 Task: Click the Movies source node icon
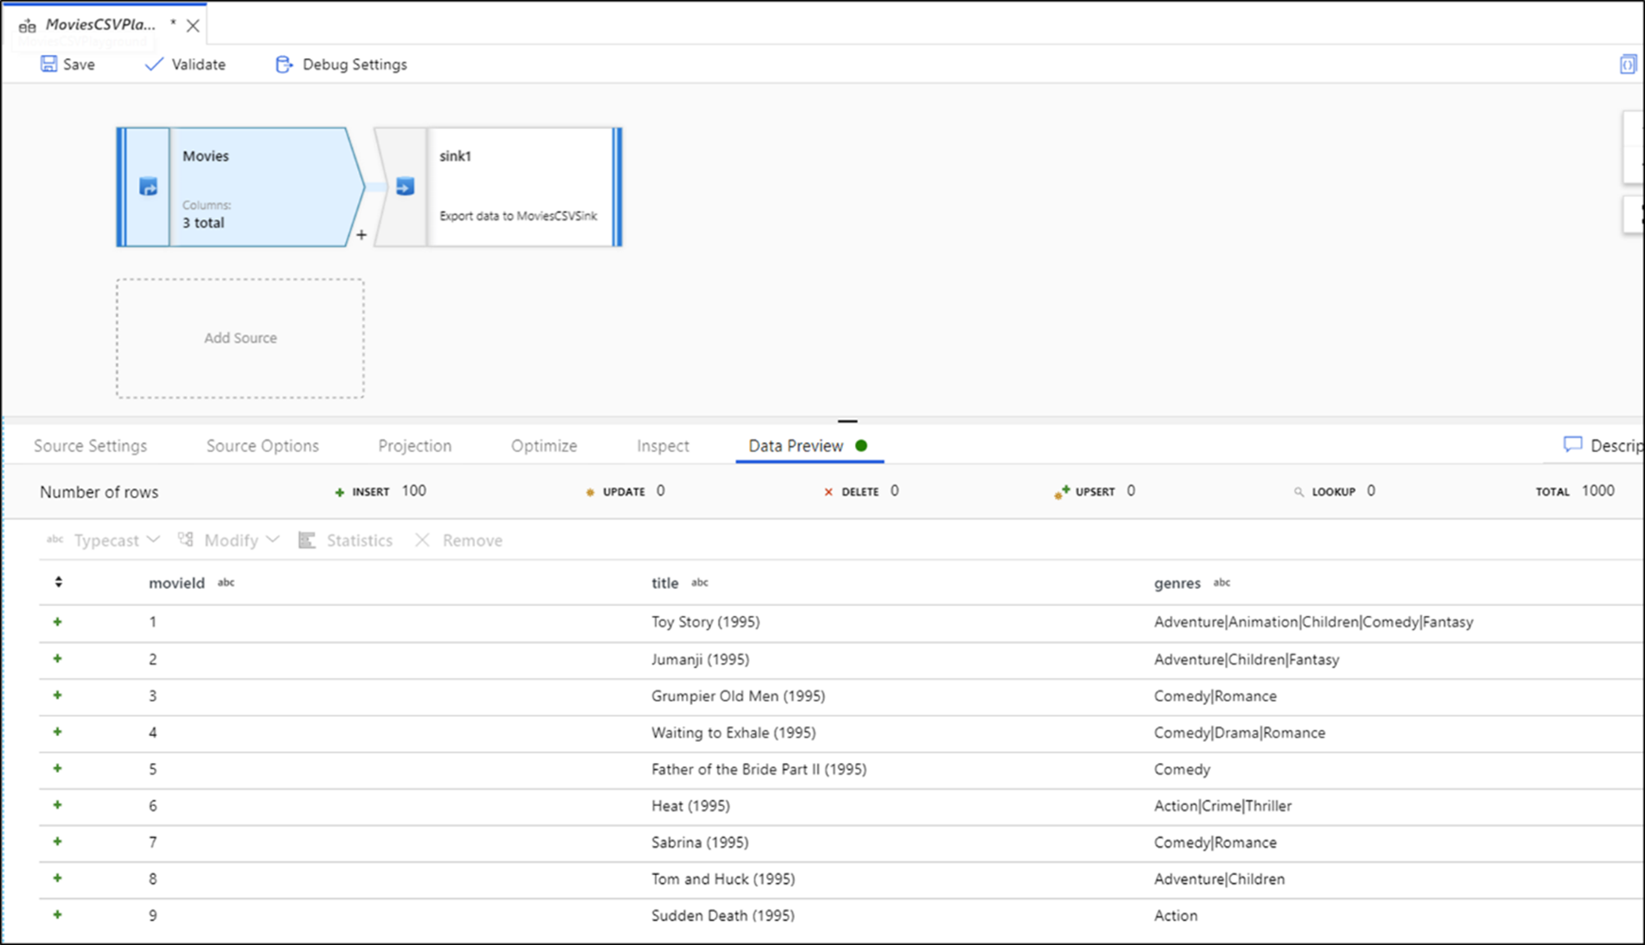148,187
